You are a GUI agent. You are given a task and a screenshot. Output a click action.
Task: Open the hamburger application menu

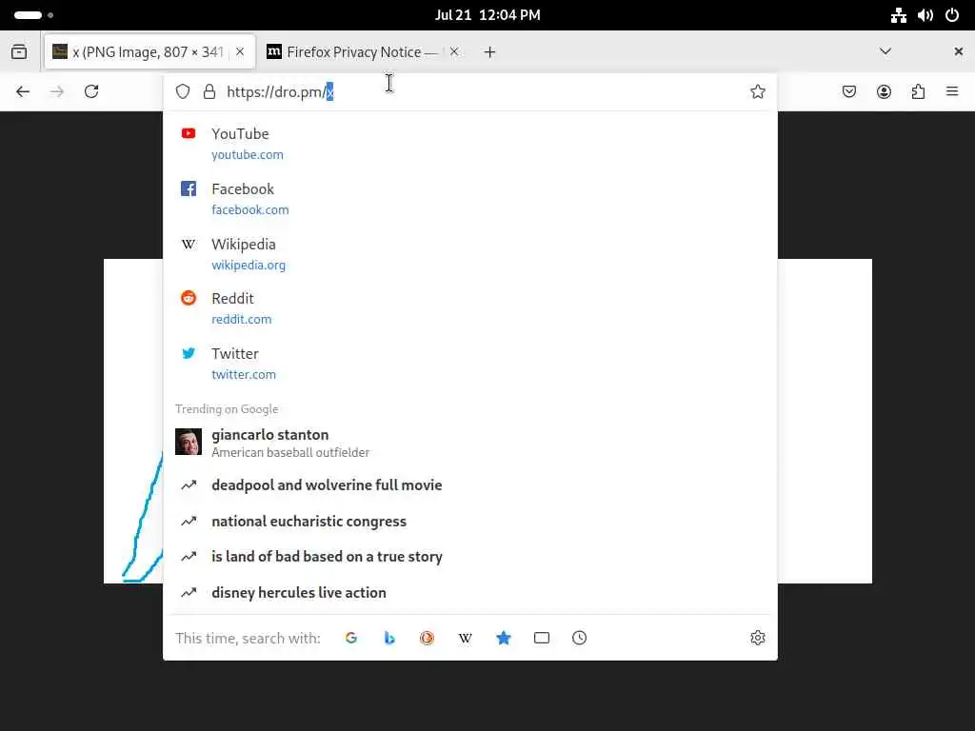point(952,92)
